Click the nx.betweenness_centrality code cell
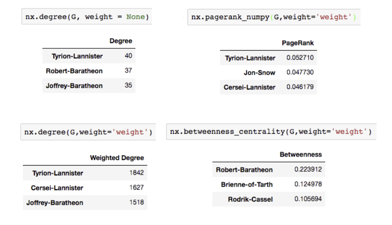Screen dimensions: 392x225 [x=270, y=132]
